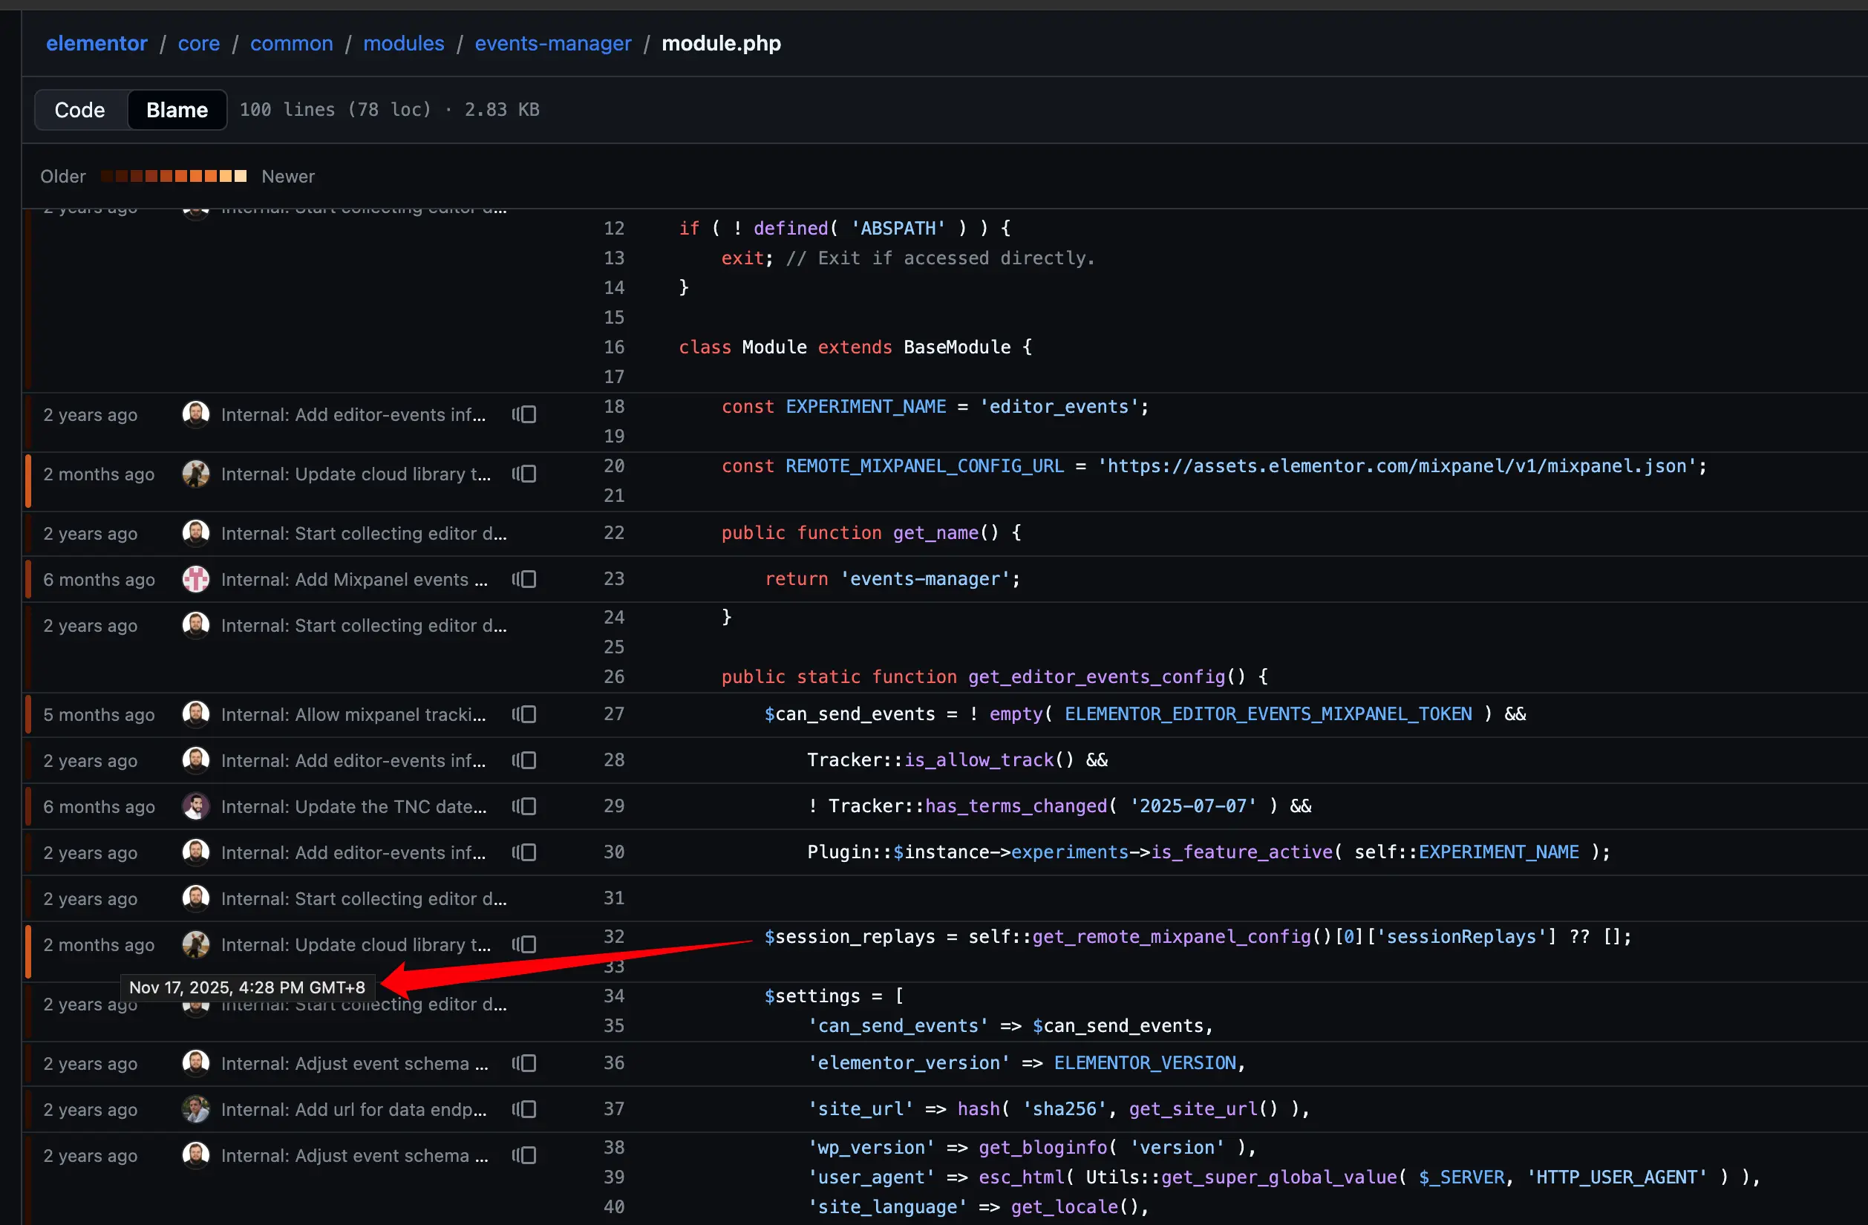Open author avatar on line 37 row

pos(195,1109)
